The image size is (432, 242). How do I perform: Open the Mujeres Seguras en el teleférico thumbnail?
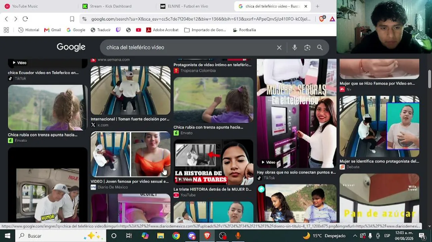pos(296,113)
